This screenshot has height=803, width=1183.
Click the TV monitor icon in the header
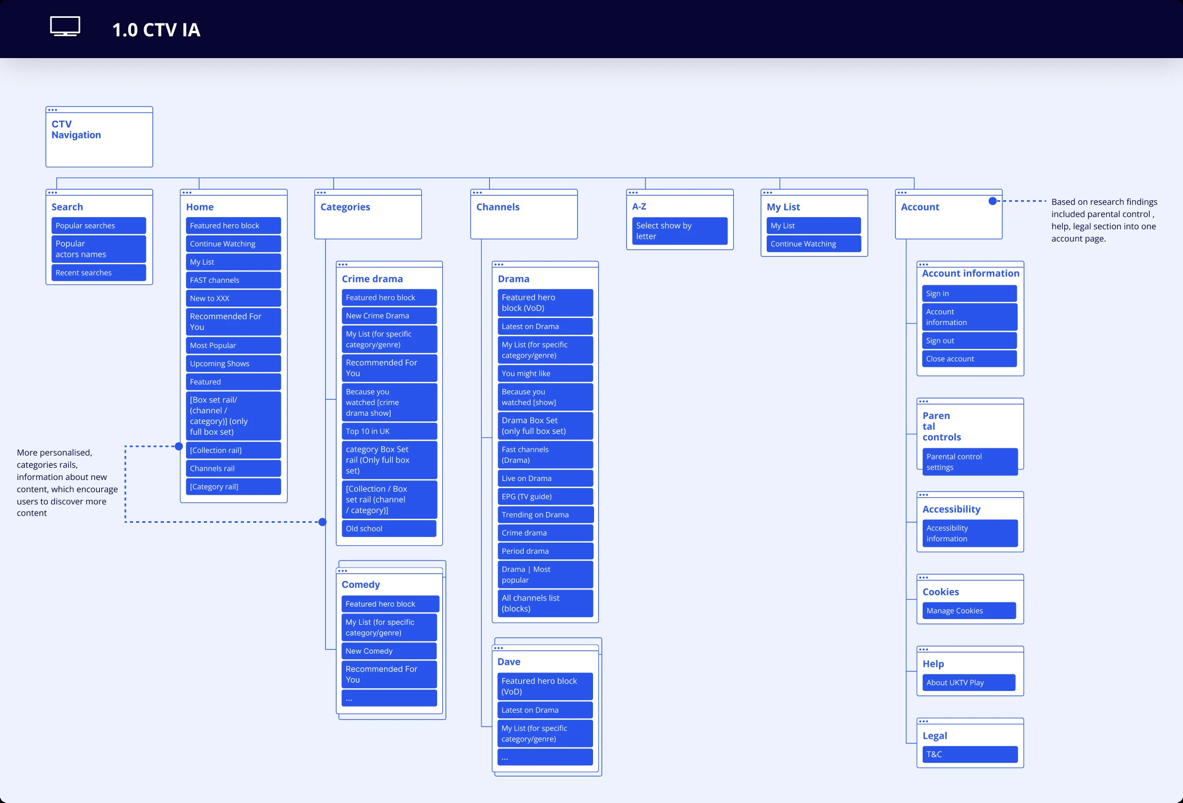click(65, 26)
